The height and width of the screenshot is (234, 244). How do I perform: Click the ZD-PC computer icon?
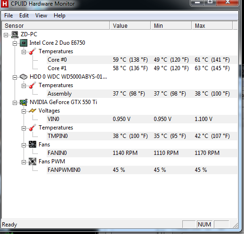click(x=15, y=34)
